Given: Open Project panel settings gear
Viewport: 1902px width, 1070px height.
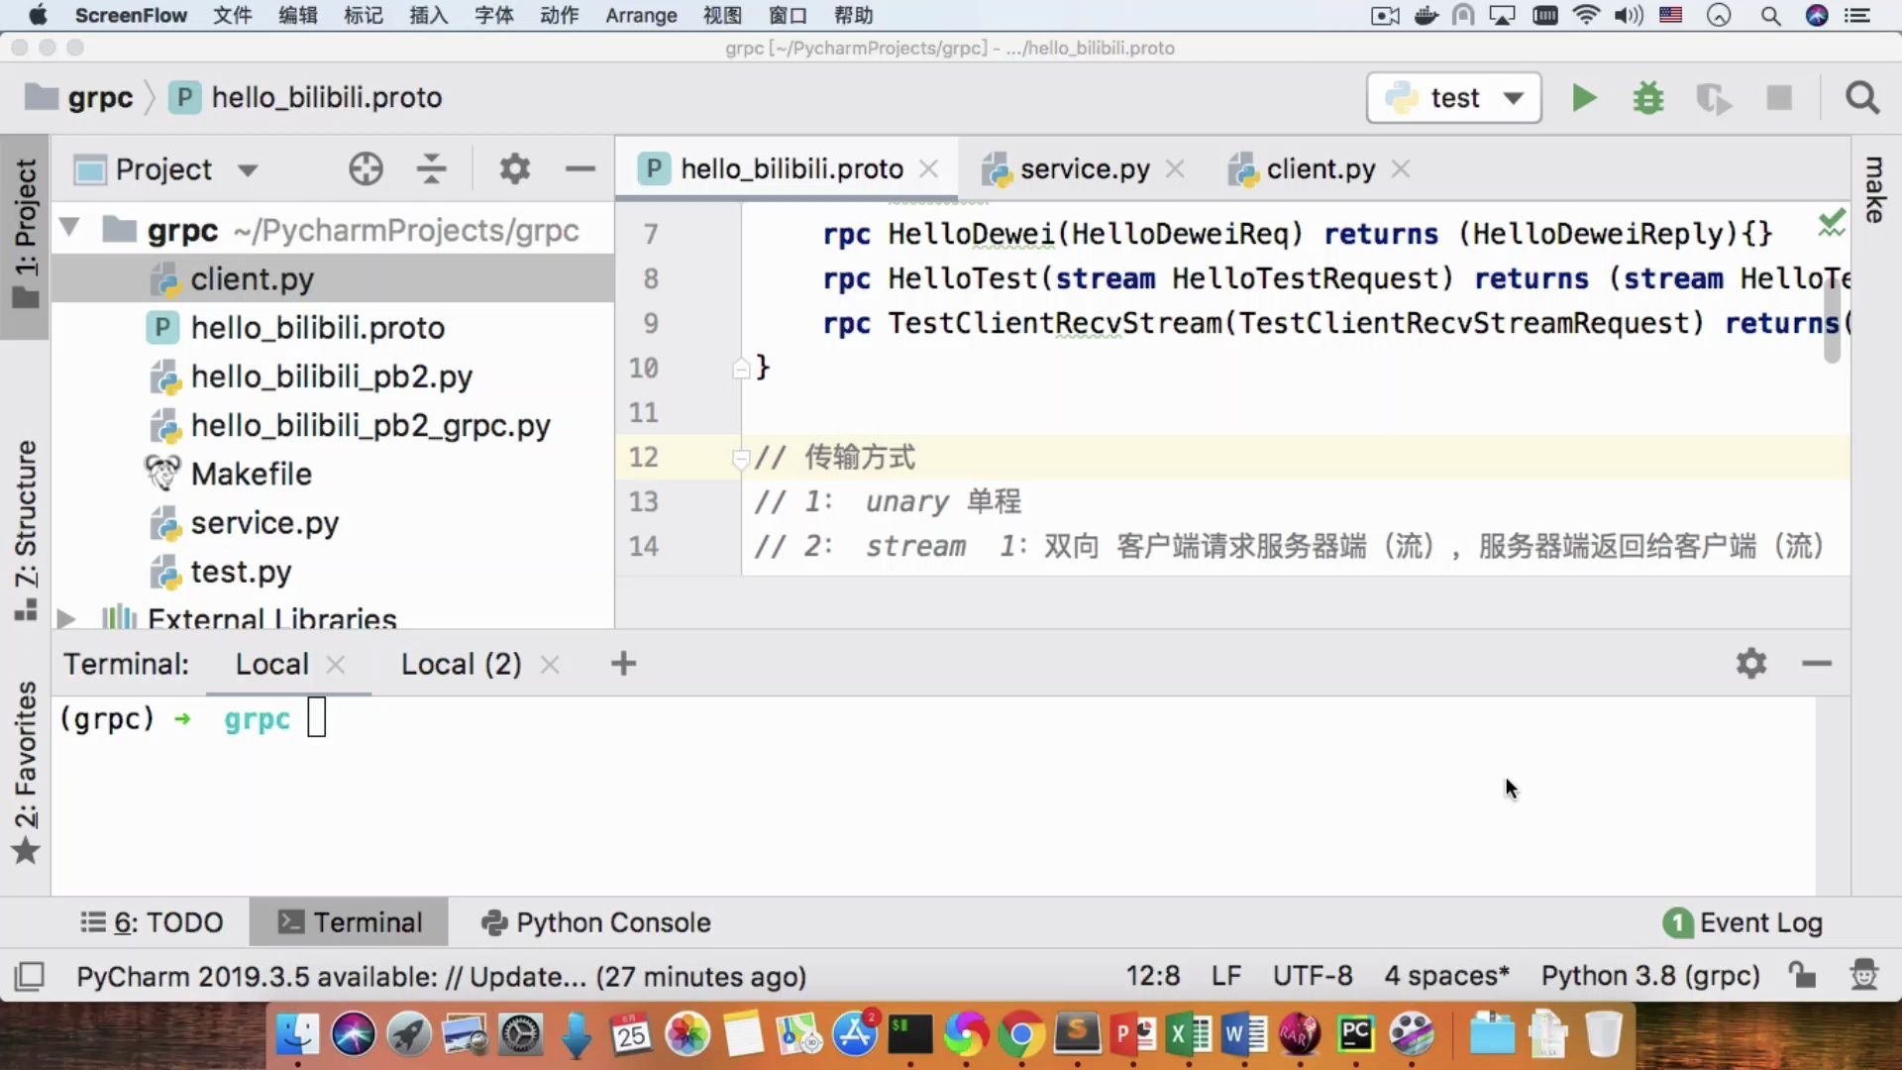Looking at the screenshot, I should 514,168.
